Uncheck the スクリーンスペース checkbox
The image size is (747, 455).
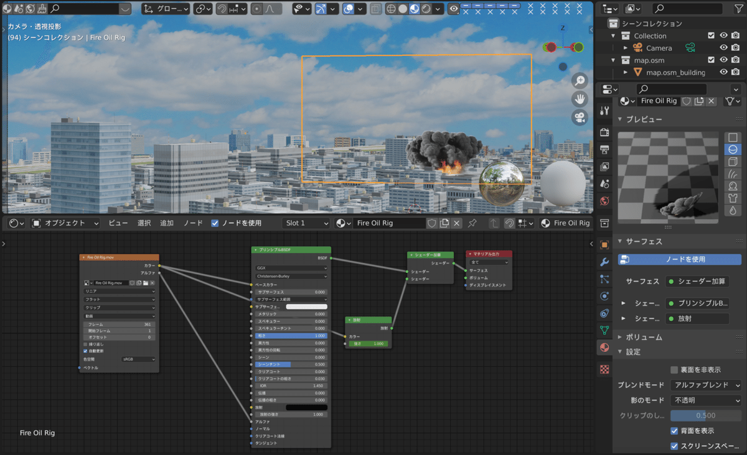pos(674,446)
